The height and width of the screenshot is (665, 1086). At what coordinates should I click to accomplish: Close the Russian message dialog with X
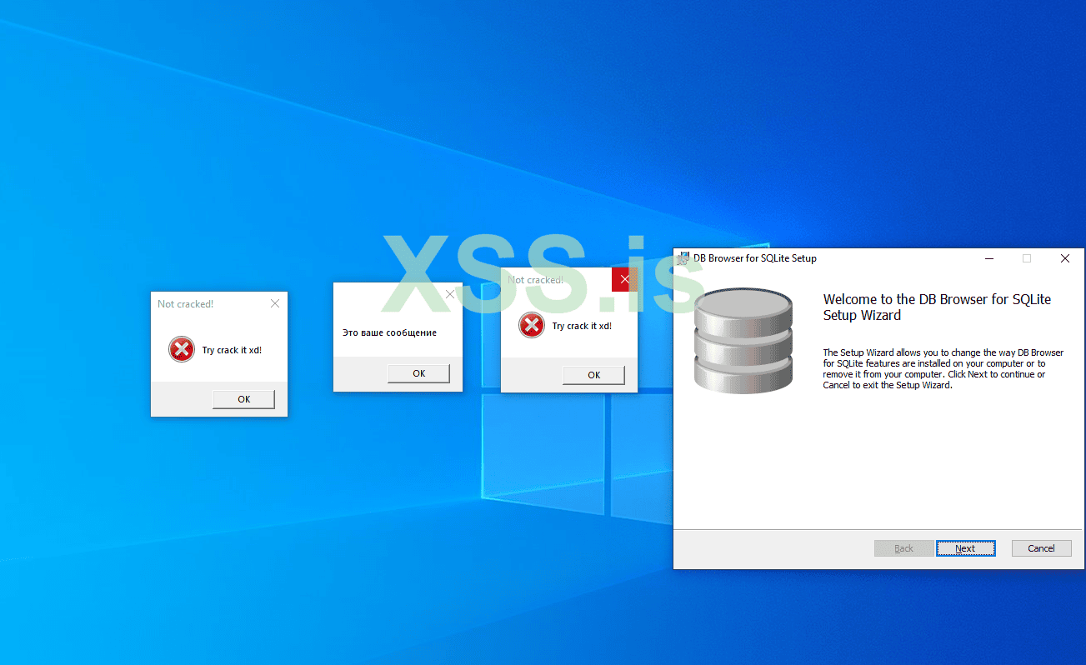450,294
